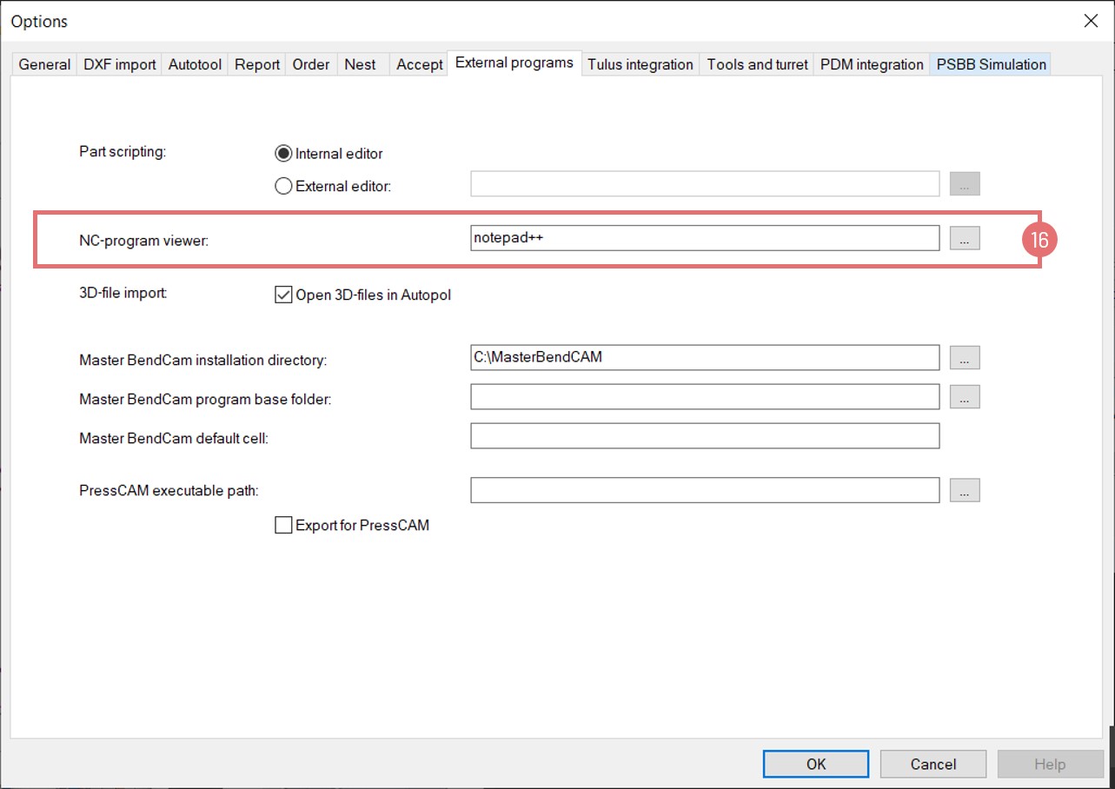Enable Export for PressCAM checkbox
The width and height of the screenshot is (1115, 789).
(283, 525)
